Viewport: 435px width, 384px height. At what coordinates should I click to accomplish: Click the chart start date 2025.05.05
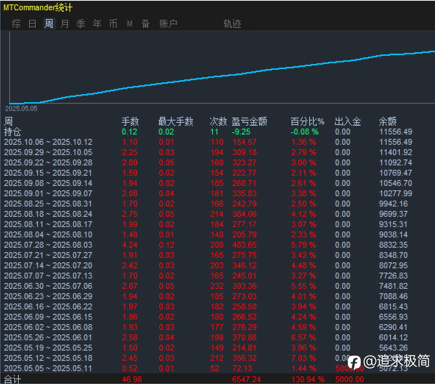[x=21, y=108]
